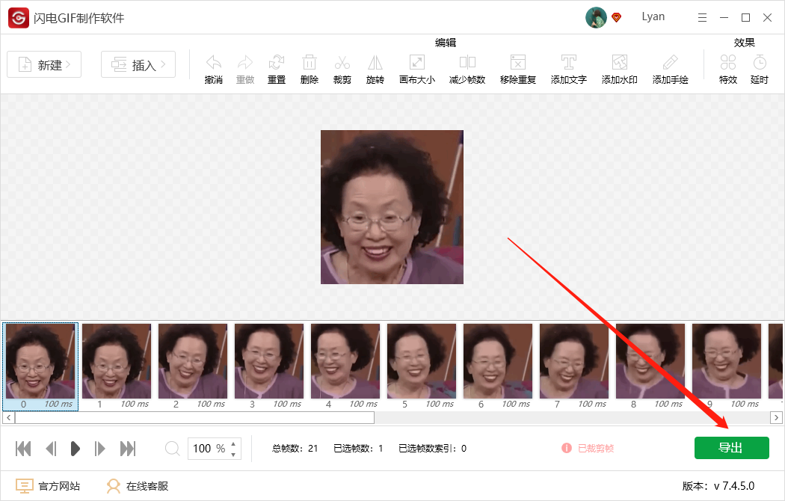The width and height of the screenshot is (785, 501).
Task: Open the Lyan account menu
Action: click(653, 16)
